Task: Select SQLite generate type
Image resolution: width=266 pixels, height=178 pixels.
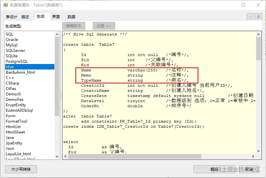Action: [30, 56]
